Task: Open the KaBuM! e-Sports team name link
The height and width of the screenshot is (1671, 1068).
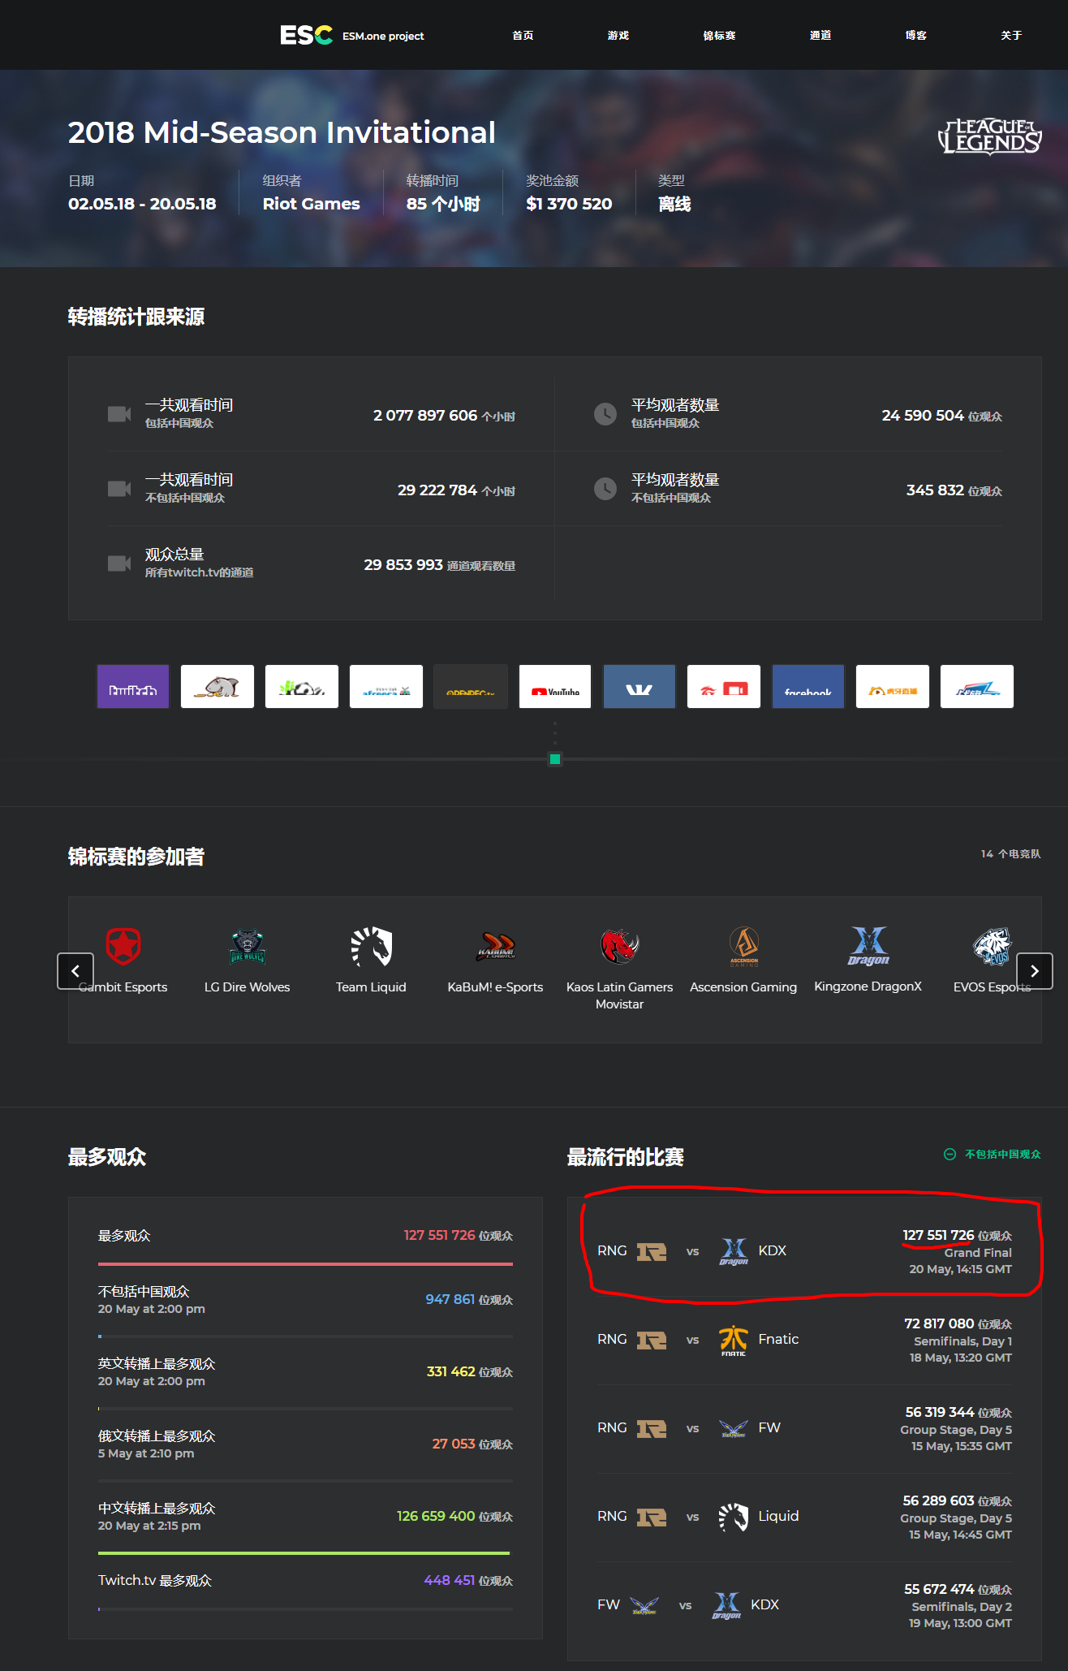Action: (496, 987)
